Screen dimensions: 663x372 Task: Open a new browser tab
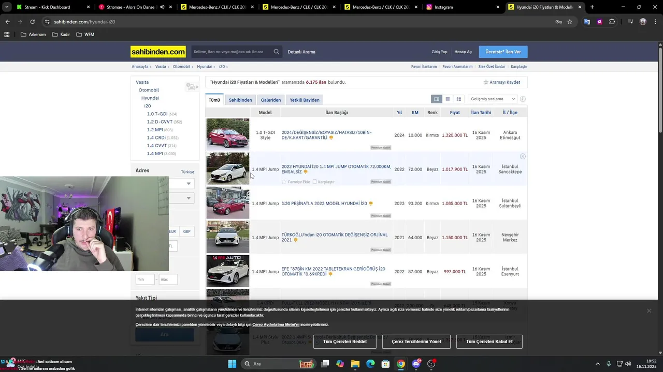pyautogui.click(x=592, y=7)
